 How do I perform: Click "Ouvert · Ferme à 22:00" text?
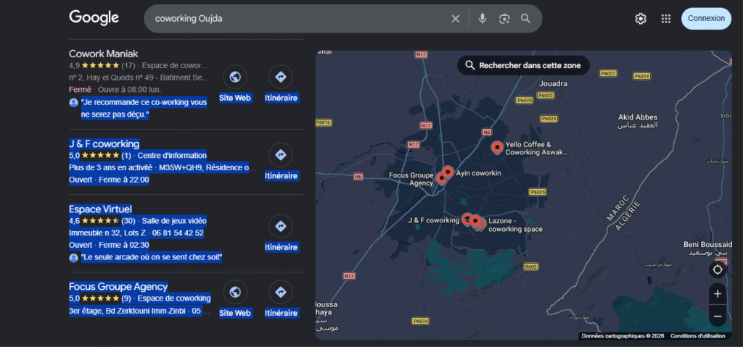tap(109, 180)
